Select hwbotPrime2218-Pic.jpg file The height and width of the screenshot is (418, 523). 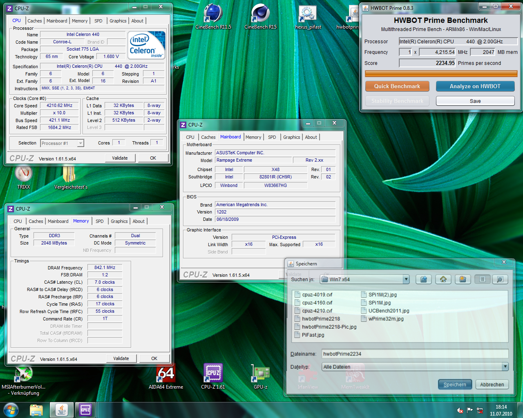click(326, 327)
